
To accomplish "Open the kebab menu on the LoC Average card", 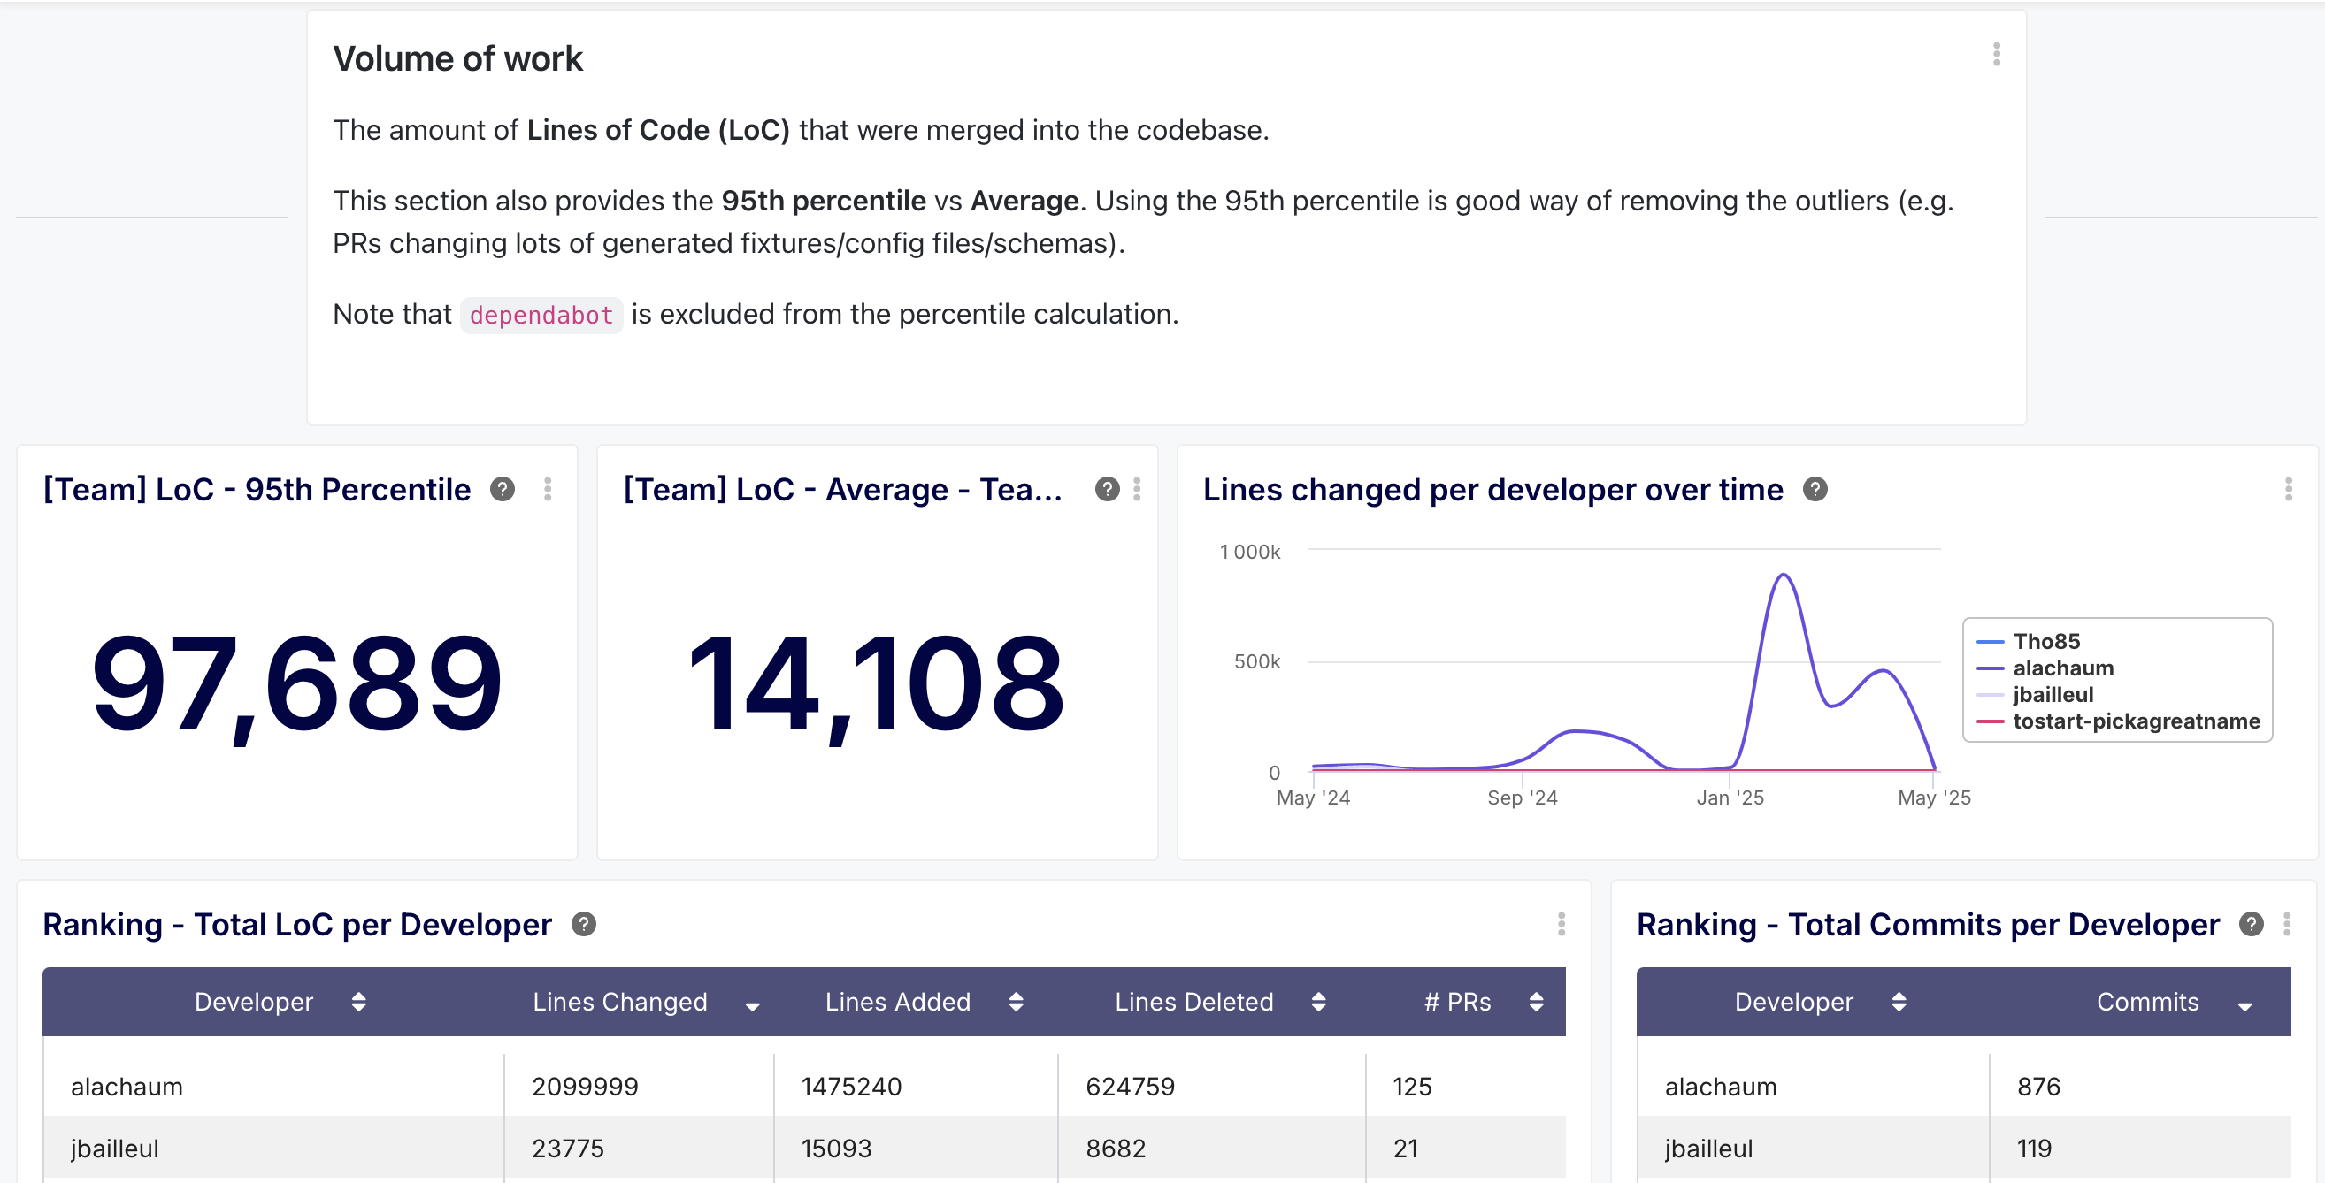I will coord(1136,490).
